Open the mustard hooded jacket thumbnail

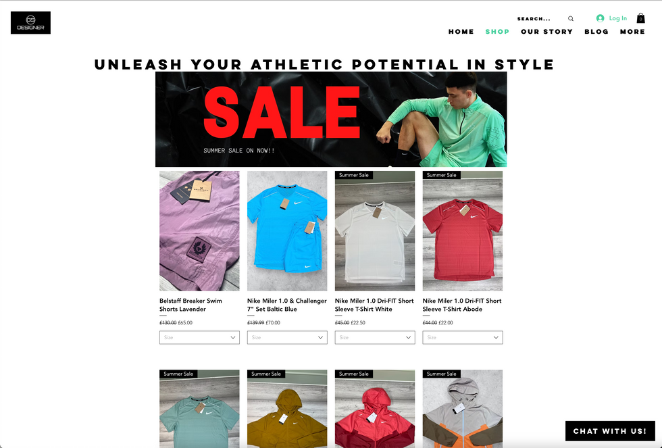pos(287,409)
